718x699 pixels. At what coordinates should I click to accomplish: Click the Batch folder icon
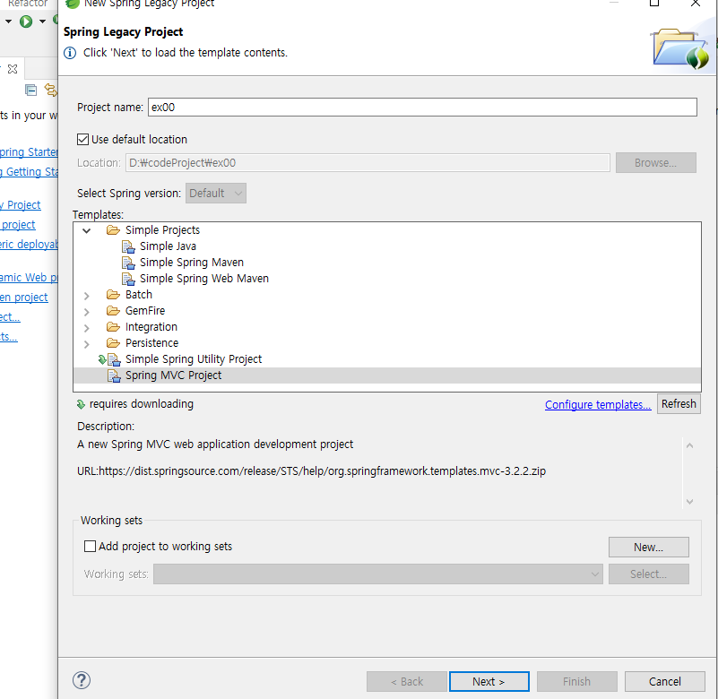click(x=113, y=294)
